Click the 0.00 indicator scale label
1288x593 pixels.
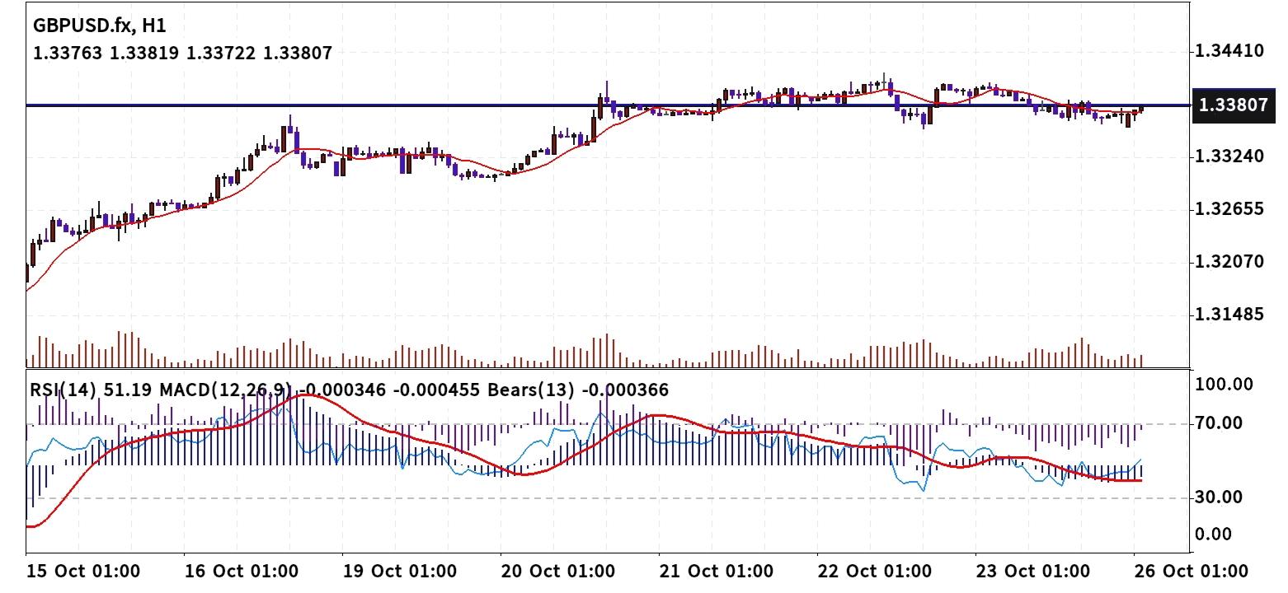(x=1215, y=535)
